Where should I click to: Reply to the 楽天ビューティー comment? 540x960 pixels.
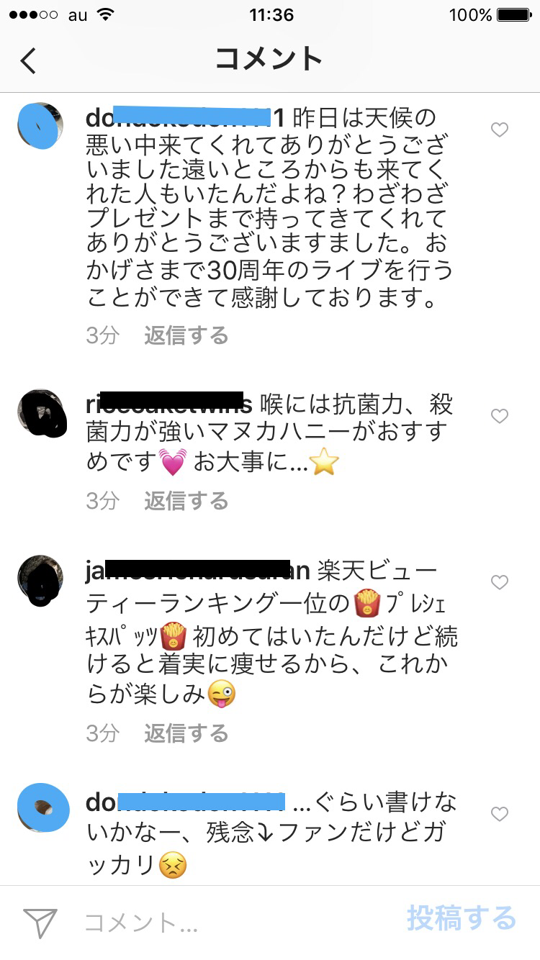coord(186,733)
